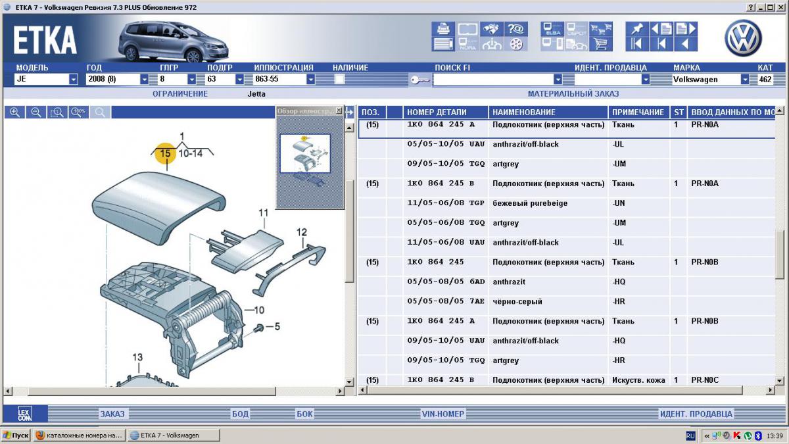The width and height of the screenshot is (789, 444).
Task: Open the Пуск start button
Action: click(16, 435)
